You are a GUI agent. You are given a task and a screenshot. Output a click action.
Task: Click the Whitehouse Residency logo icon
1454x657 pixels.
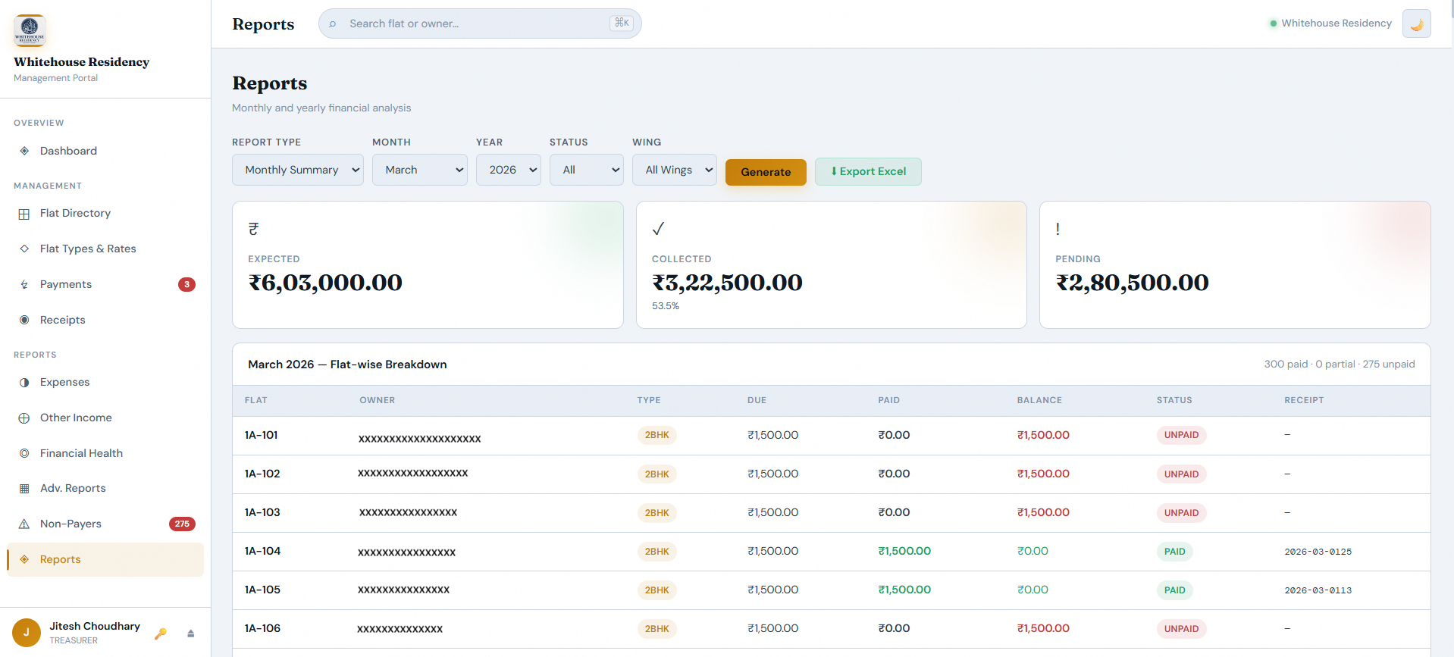pyautogui.click(x=30, y=30)
